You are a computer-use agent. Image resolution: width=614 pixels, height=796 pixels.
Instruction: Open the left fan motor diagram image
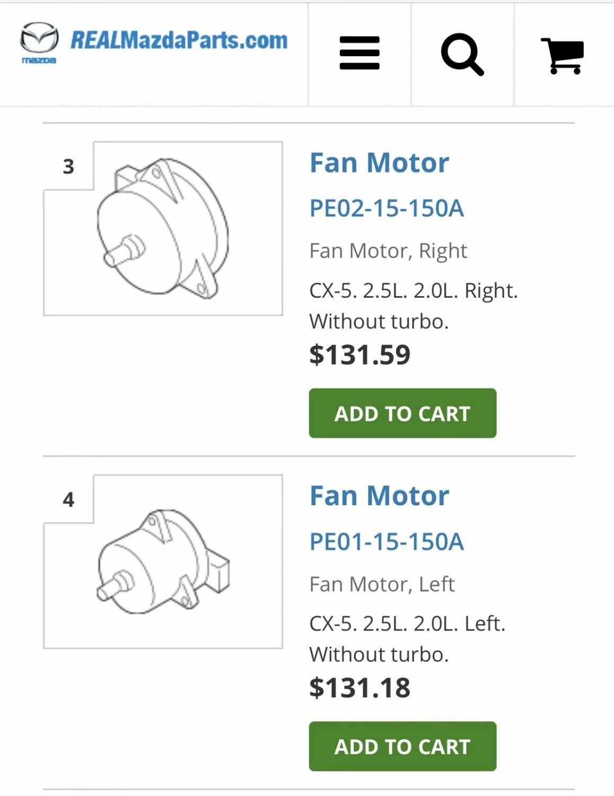point(163,562)
